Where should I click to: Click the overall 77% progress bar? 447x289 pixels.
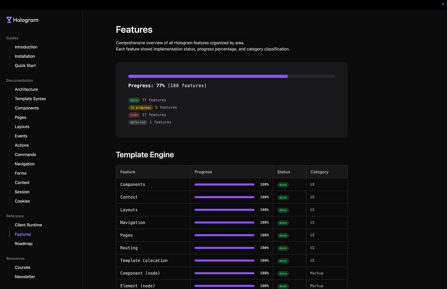tap(231, 76)
